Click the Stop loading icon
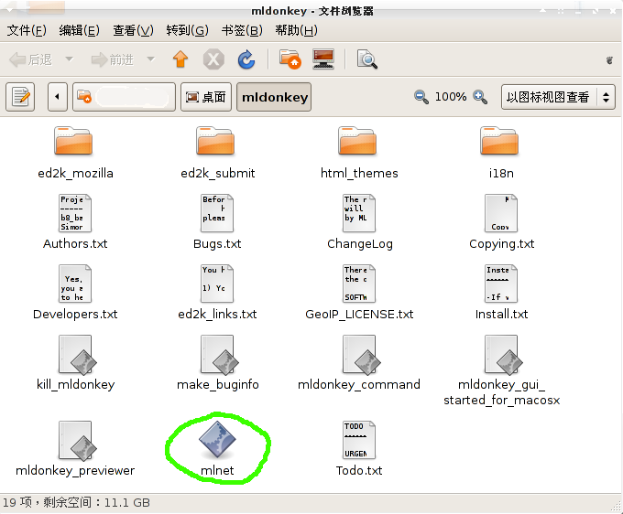The image size is (623, 514). pos(213,59)
